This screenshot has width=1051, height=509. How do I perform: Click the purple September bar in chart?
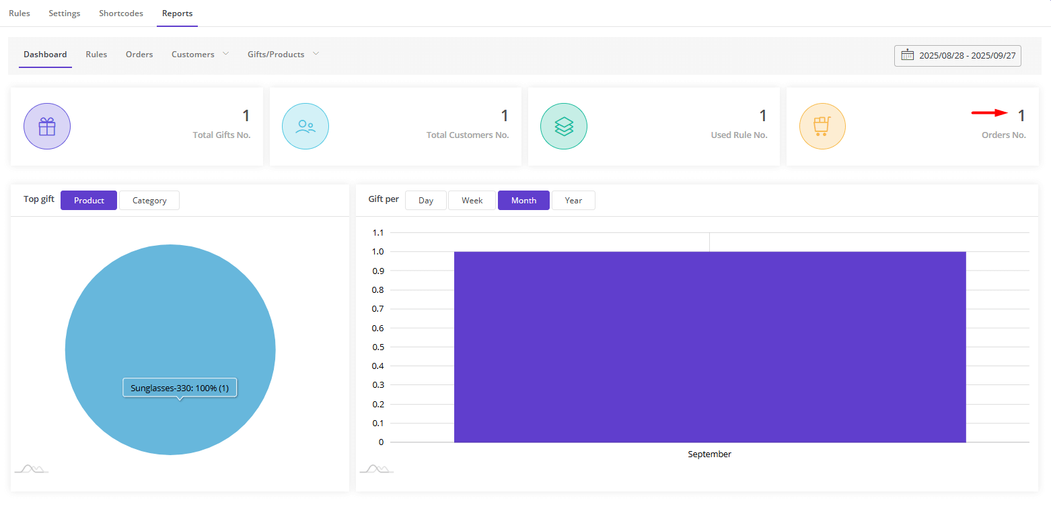coord(710,347)
